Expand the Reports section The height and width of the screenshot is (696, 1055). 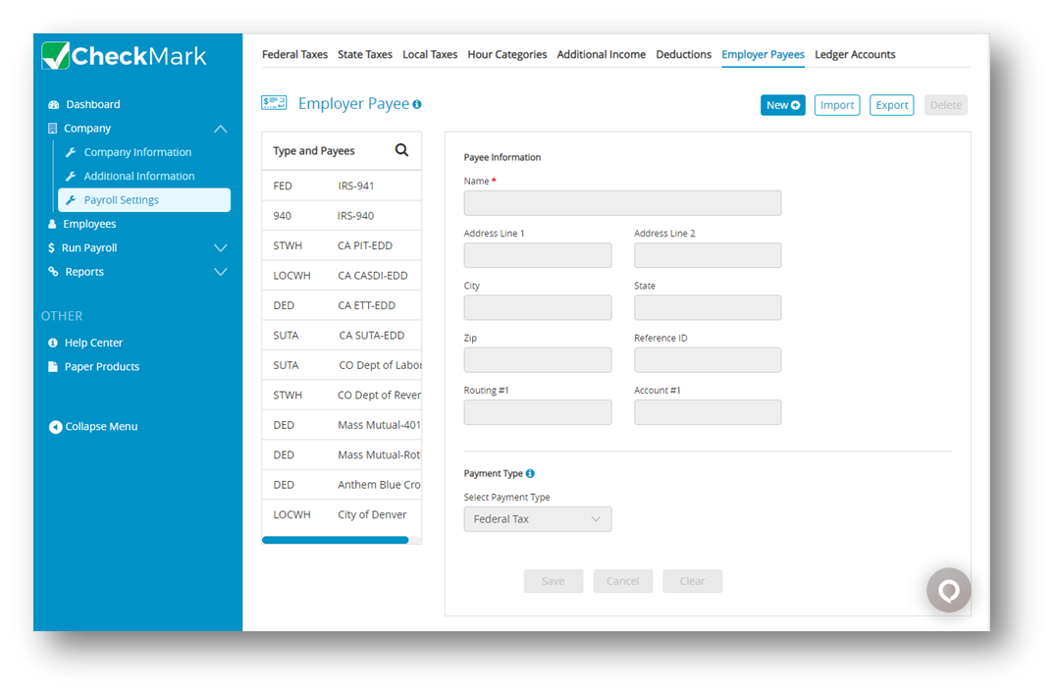click(x=220, y=271)
